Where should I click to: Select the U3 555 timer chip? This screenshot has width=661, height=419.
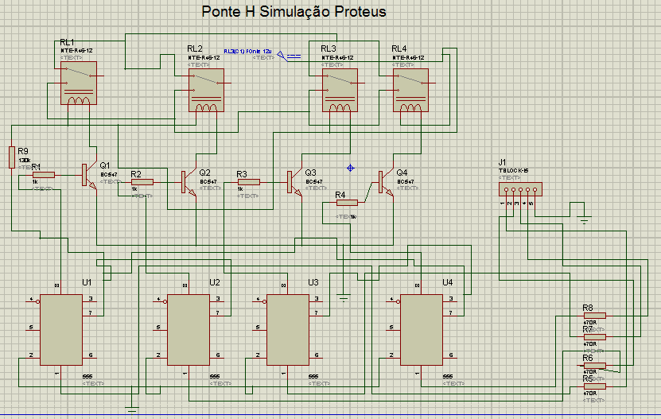[288, 330]
